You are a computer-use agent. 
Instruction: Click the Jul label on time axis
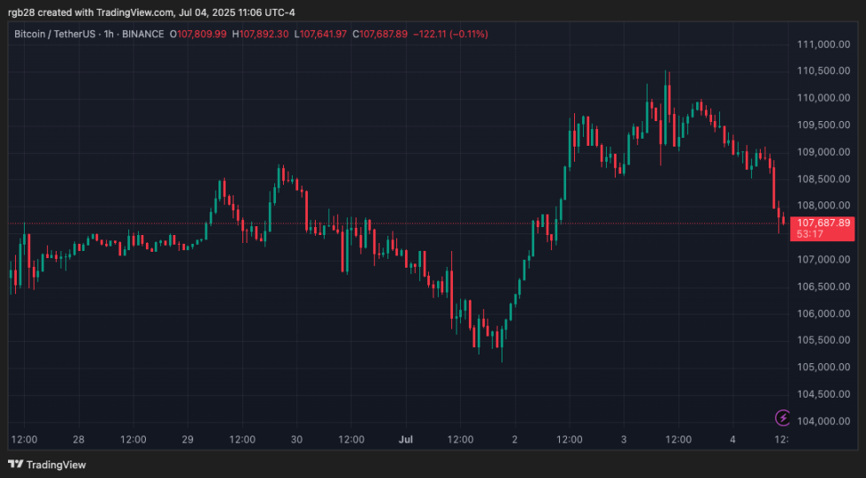(407, 439)
